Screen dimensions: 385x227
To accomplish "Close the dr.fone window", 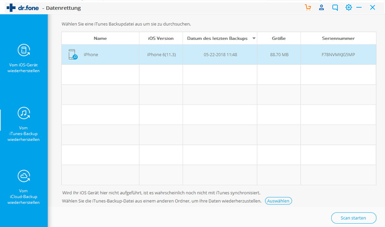I will pyautogui.click(x=372, y=8).
